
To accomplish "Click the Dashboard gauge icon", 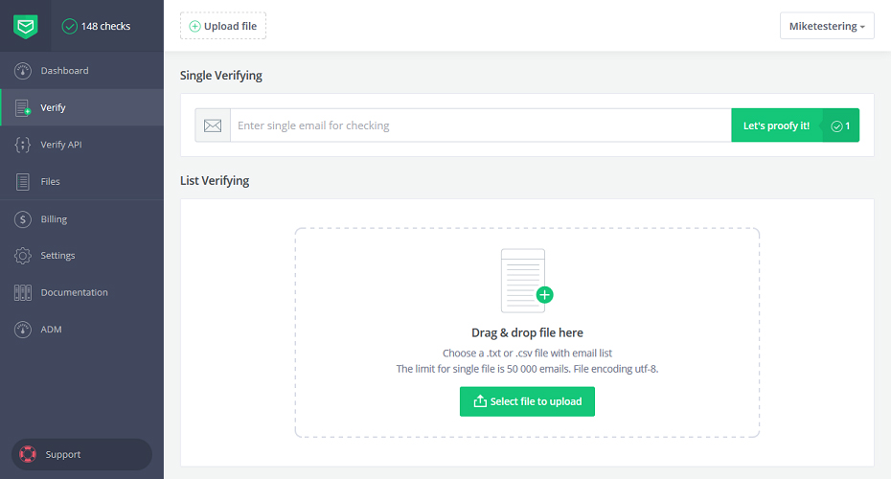I will (x=23, y=71).
